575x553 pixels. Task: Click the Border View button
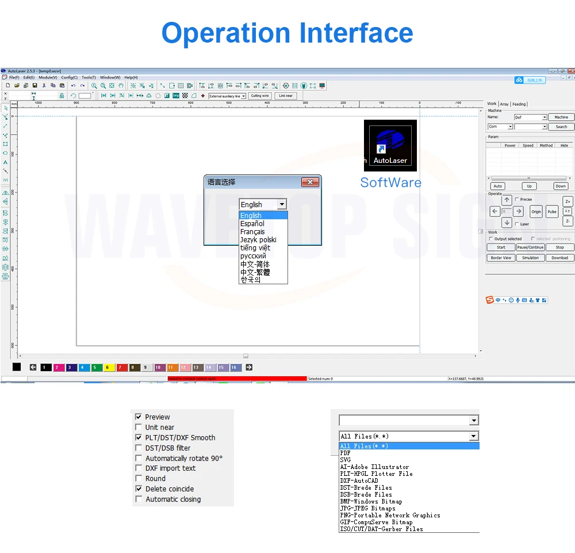pos(501,258)
